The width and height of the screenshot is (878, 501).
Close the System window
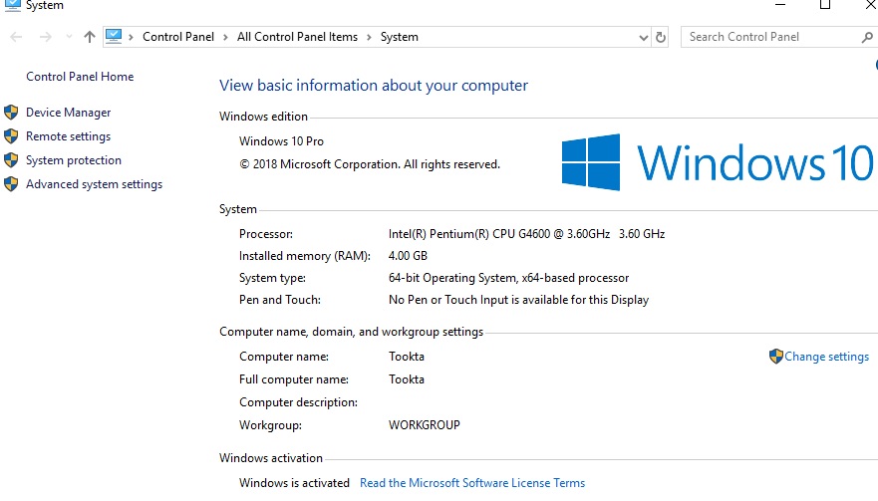tap(870, 5)
